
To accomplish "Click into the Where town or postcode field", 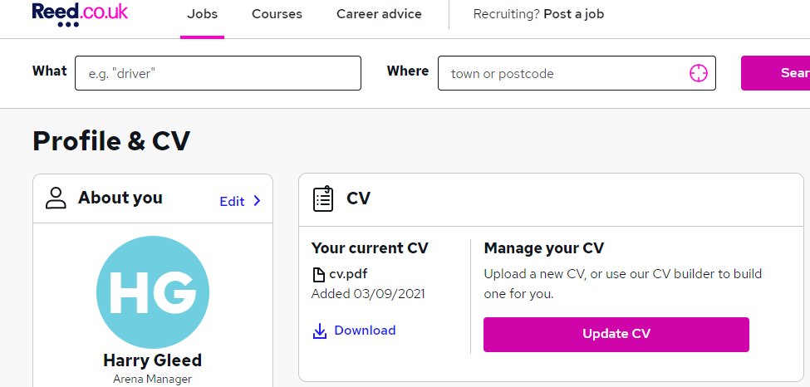I will pos(565,73).
